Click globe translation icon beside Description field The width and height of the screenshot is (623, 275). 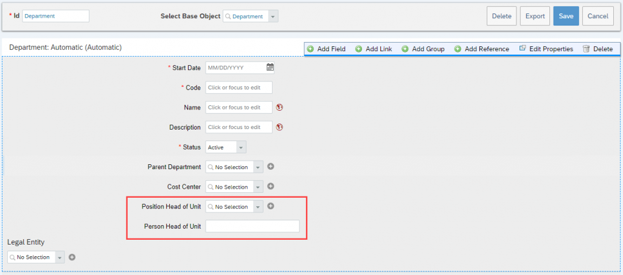279,127
